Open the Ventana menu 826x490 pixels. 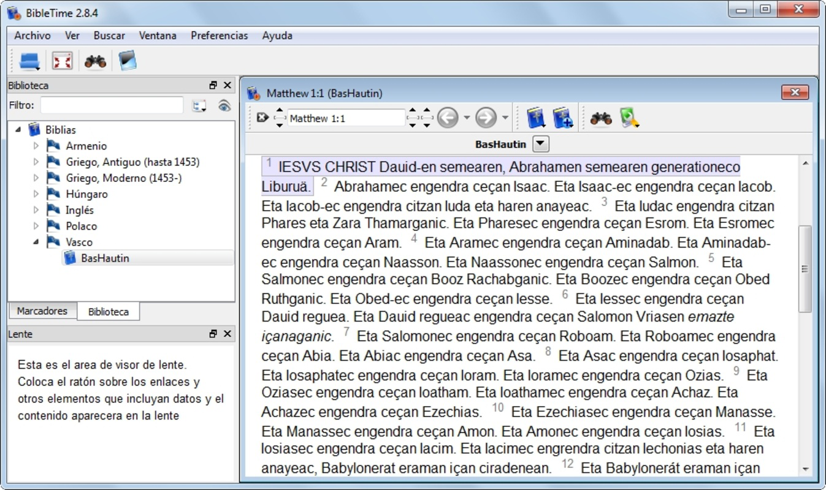click(x=158, y=36)
